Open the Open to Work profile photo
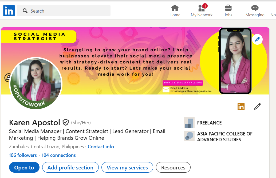The width and height of the screenshot is (276, 178). click(36, 83)
